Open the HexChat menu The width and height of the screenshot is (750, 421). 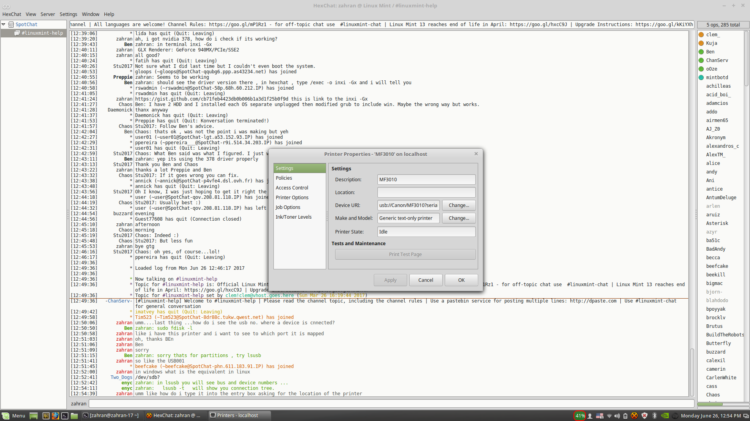pos(12,14)
